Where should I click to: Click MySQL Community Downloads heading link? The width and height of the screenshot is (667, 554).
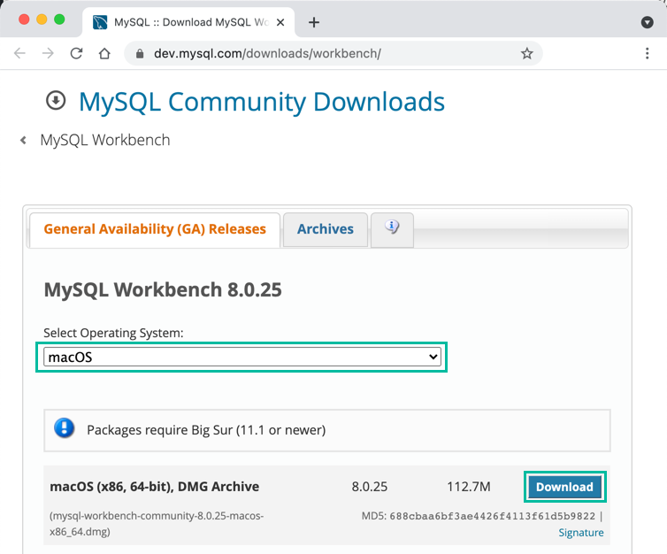coord(262,102)
